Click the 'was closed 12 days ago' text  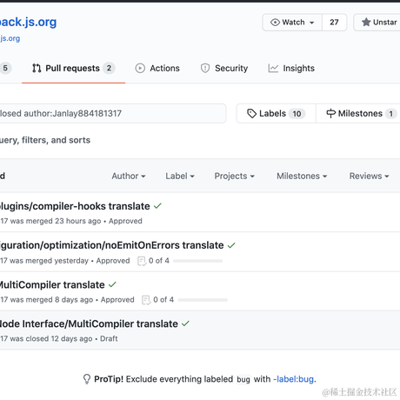51,338
